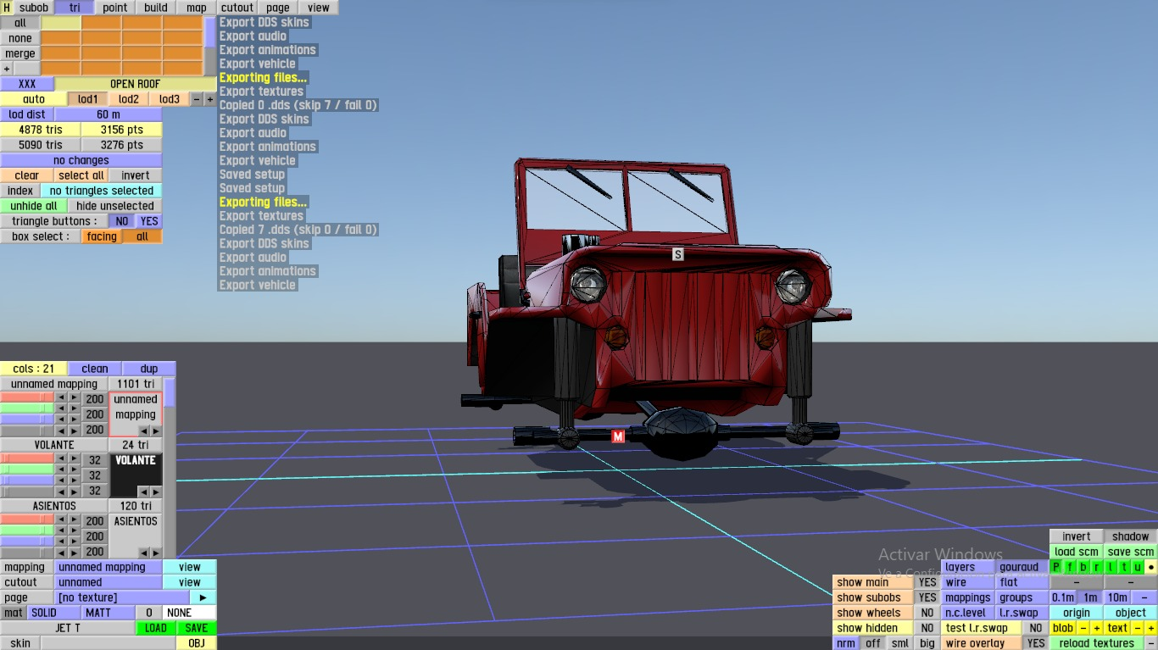Click the minus button next to lod3

(x=197, y=99)
